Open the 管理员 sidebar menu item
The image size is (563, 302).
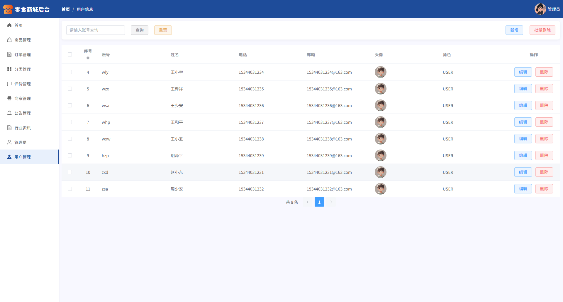(20, 143)
